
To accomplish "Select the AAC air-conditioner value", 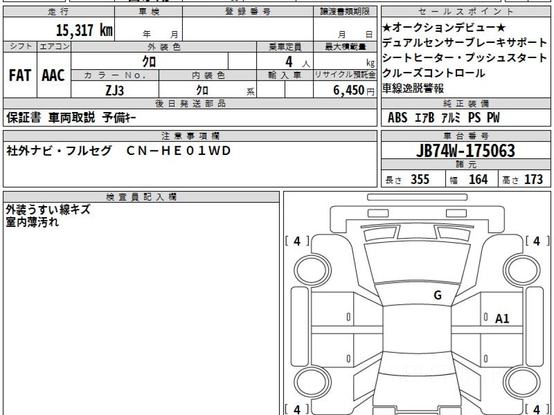I will click(x=54, y=76).
